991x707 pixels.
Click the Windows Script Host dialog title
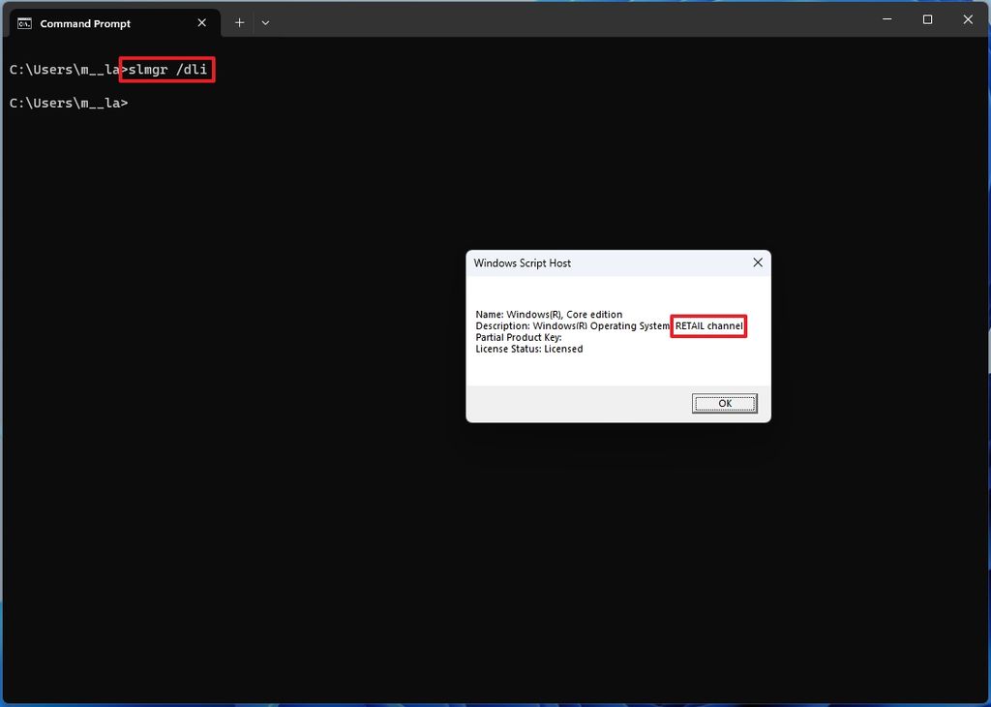pos(522,263)
